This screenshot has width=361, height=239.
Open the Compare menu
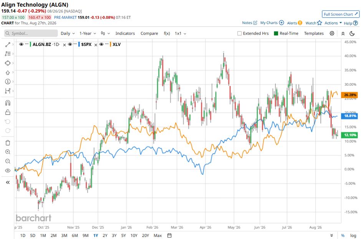[149, 33]
